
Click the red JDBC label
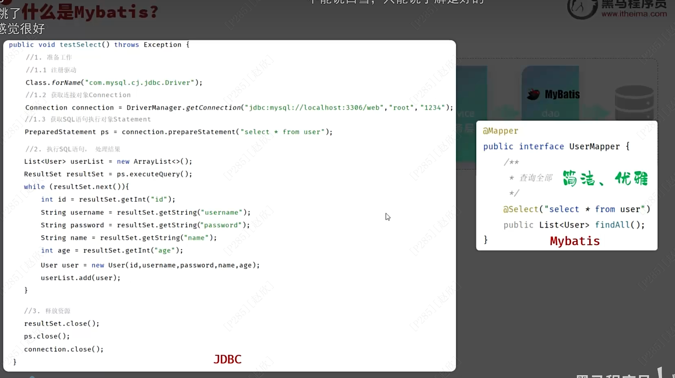tap(227, 359)
